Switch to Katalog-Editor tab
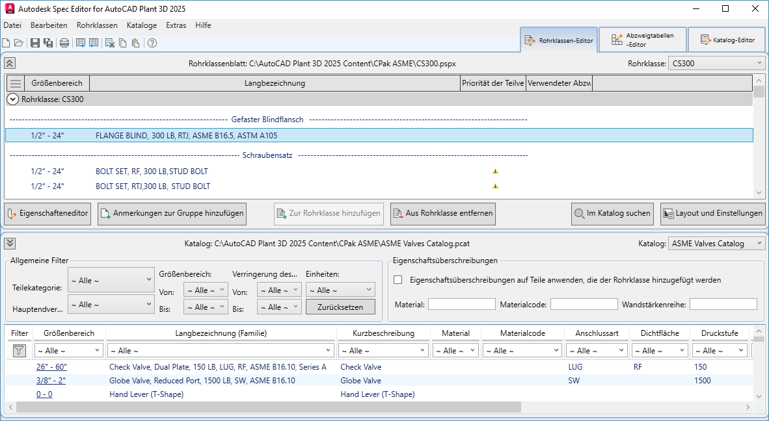This screenshot has height=421, width=769. (727, 40)
